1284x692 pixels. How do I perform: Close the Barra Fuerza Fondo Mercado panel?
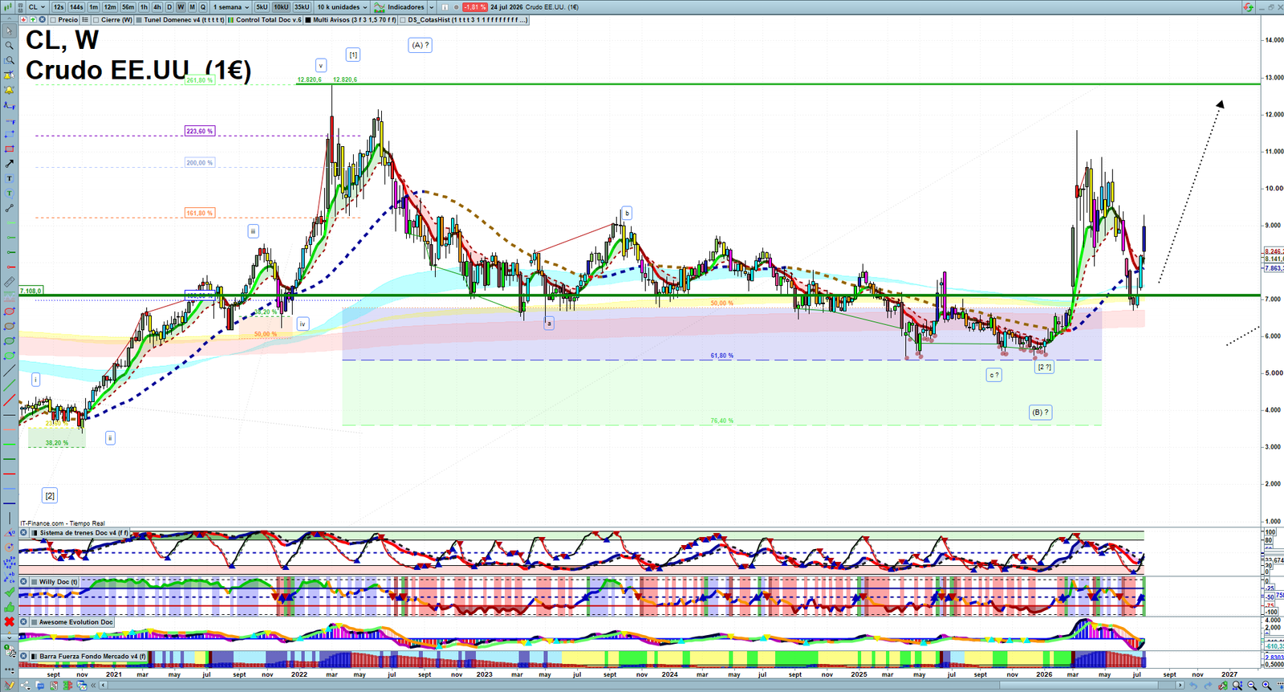coord(23,656)
